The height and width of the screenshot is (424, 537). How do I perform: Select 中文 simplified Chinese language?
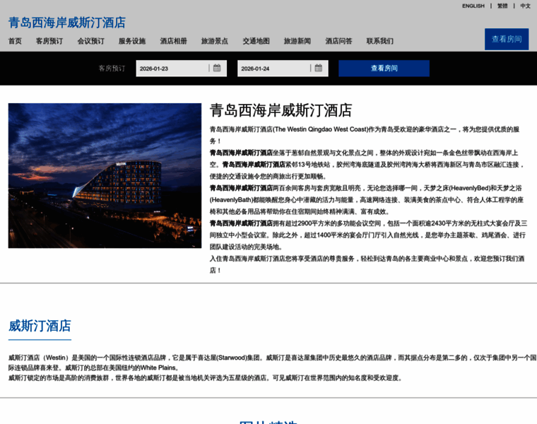pyautogui.click(x=525, y=6)
